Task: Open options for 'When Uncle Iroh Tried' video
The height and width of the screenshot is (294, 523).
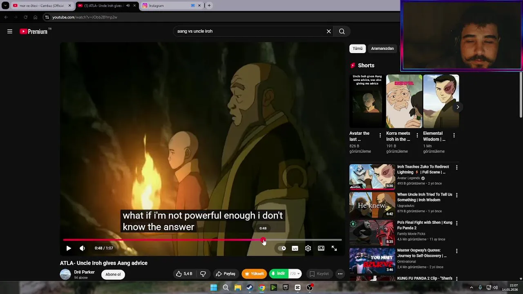Action: coord(457,195)
